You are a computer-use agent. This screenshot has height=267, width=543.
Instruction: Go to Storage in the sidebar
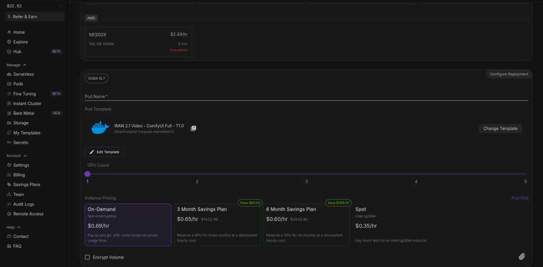pos(21,123)
